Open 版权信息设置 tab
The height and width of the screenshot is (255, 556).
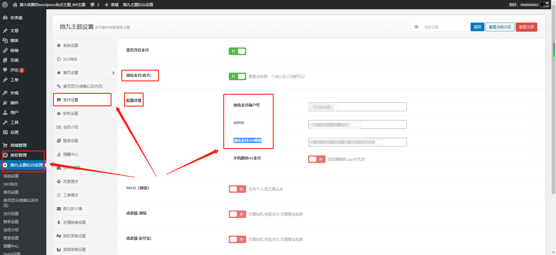click(85, 236)
